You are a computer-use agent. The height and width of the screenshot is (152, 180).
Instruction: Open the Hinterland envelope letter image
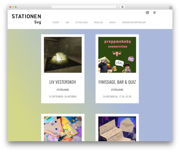point(117,129)
